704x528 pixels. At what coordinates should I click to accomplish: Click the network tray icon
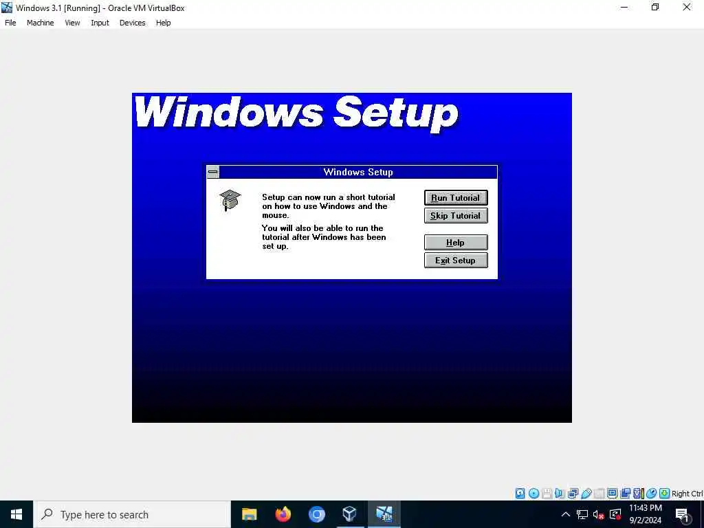coord(582,514)
